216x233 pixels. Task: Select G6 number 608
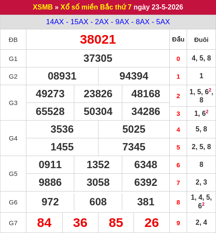coord(98,202)
